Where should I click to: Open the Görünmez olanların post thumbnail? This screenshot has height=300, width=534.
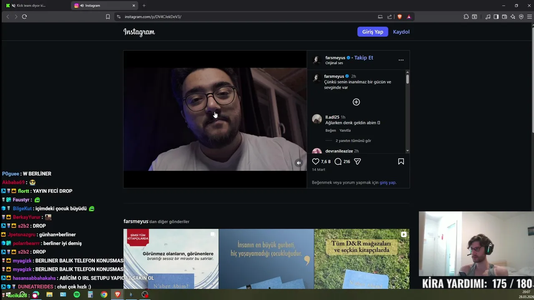pyautogui.click(x=171, y=259)
